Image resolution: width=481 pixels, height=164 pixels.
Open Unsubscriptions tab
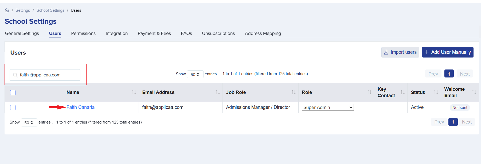click(218, 33)
